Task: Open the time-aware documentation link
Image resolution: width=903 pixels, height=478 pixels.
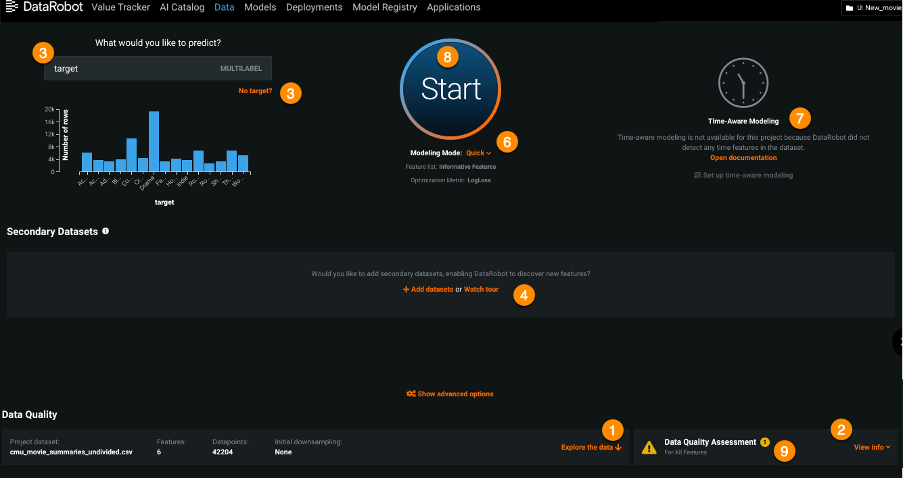Action: tap(743, 157)
